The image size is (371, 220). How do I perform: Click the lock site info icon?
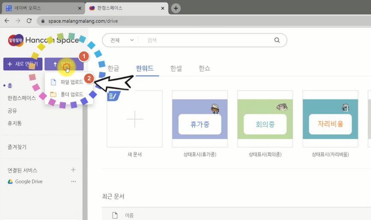pyautogui.click(x=43, y=21)
